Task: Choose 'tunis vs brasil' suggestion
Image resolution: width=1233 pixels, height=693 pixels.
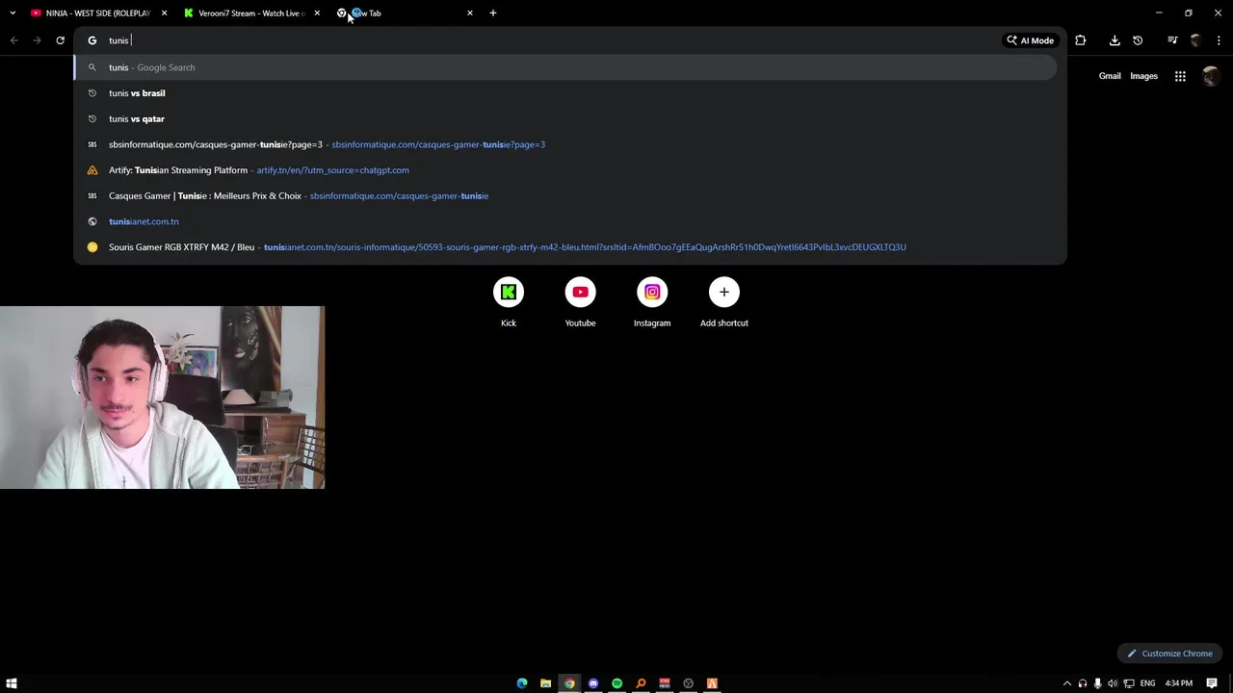Action: 565,93
